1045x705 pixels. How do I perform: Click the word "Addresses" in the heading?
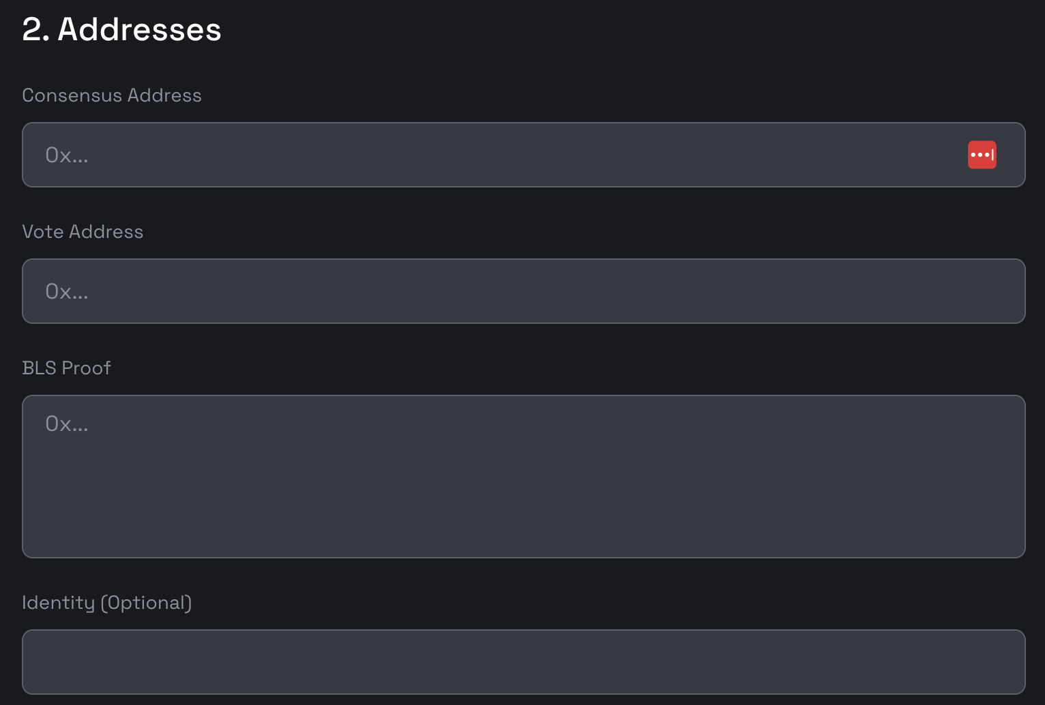[139, 29]
